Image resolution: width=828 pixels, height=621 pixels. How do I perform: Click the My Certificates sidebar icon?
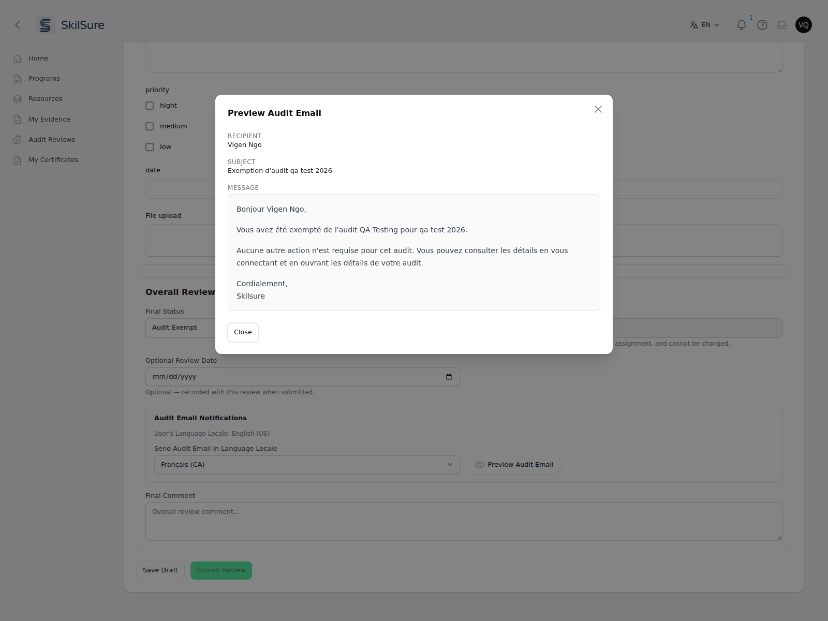pos(18,160)
